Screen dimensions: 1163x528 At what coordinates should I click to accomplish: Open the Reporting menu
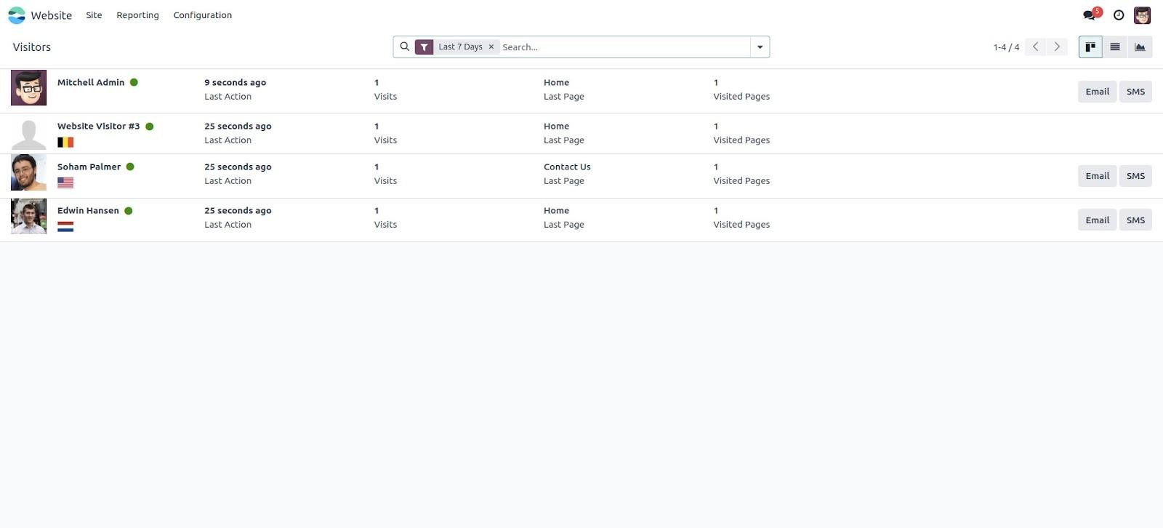(x=137, y=15)
